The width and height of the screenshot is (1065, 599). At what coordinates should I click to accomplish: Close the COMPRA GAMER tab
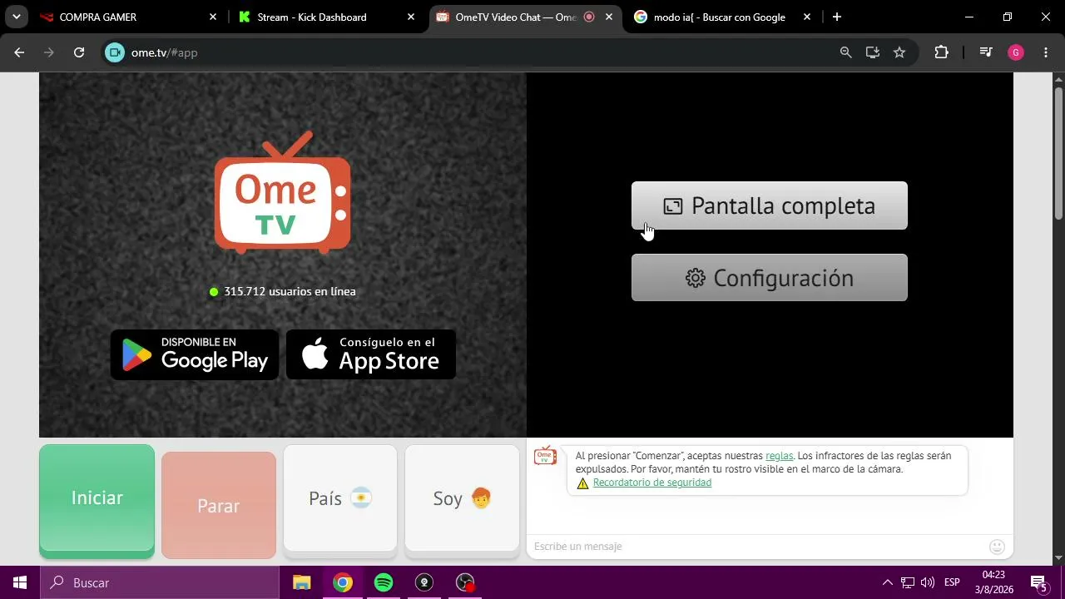pos(213,17)
